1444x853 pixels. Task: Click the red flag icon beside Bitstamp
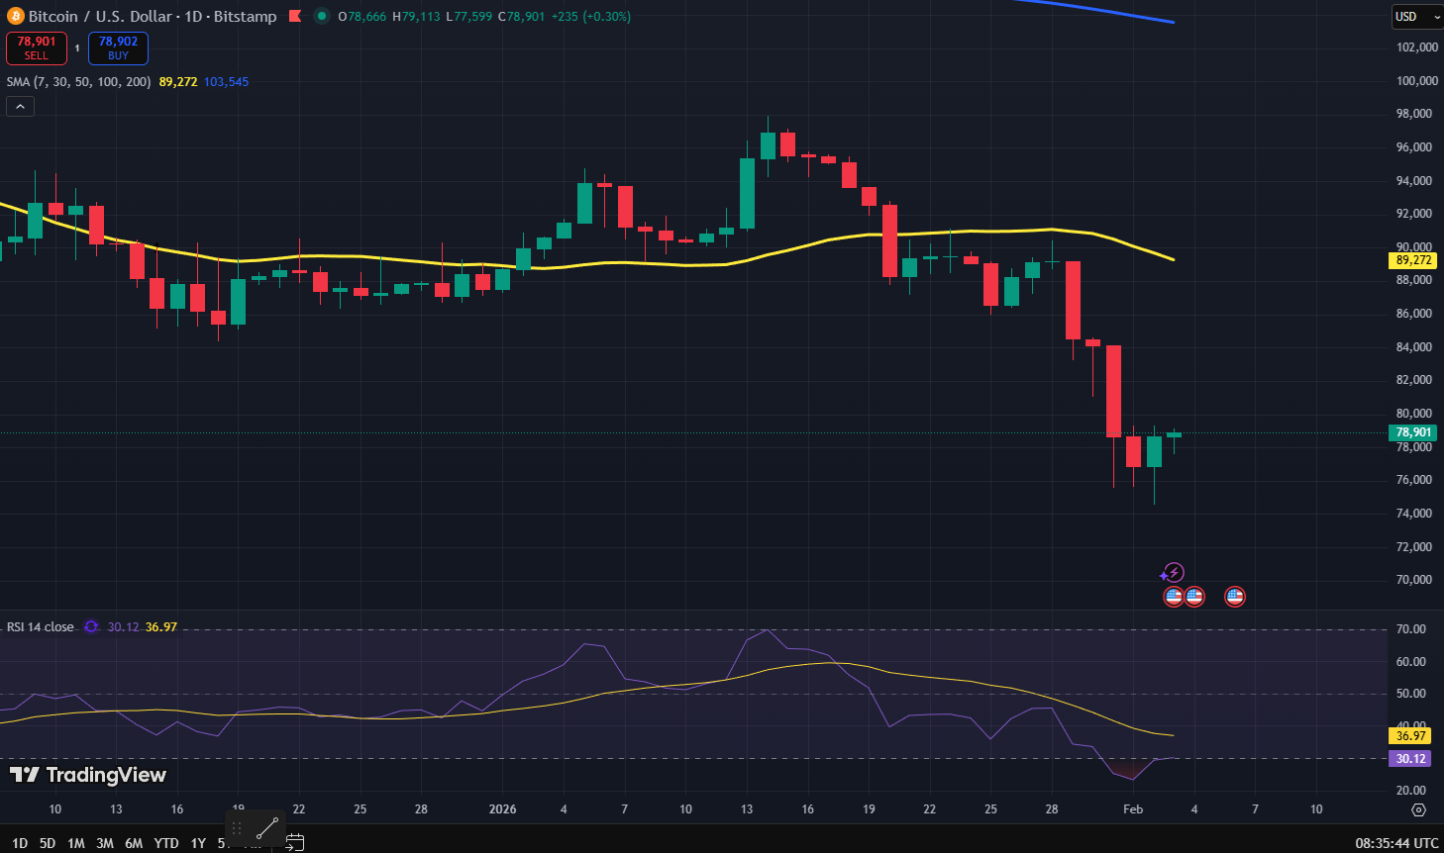pyautogui.click(x=294, y=16)
